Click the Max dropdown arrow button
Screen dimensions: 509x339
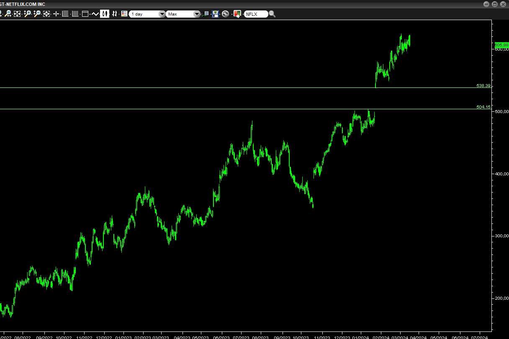pyautogui.click(x=197, y=14)
